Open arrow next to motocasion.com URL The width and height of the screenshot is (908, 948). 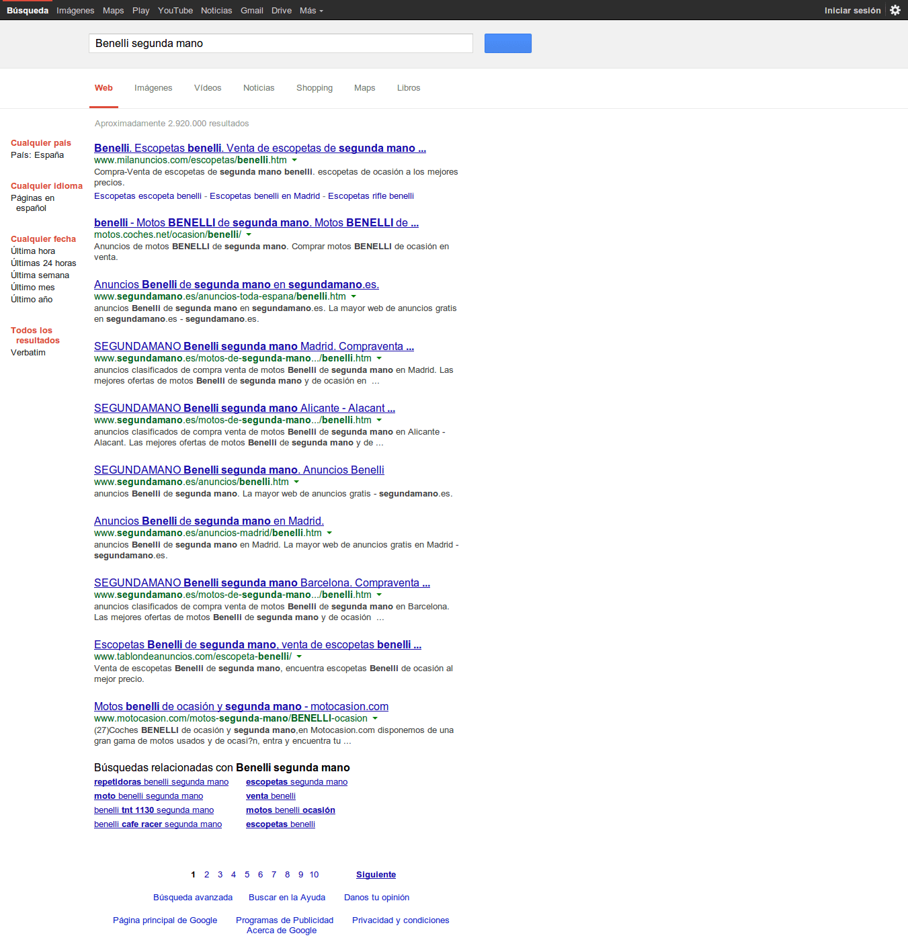[375, 718]
